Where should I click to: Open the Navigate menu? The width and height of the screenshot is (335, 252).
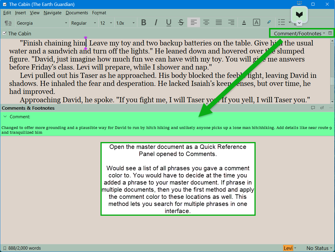(x=52, y=13)
